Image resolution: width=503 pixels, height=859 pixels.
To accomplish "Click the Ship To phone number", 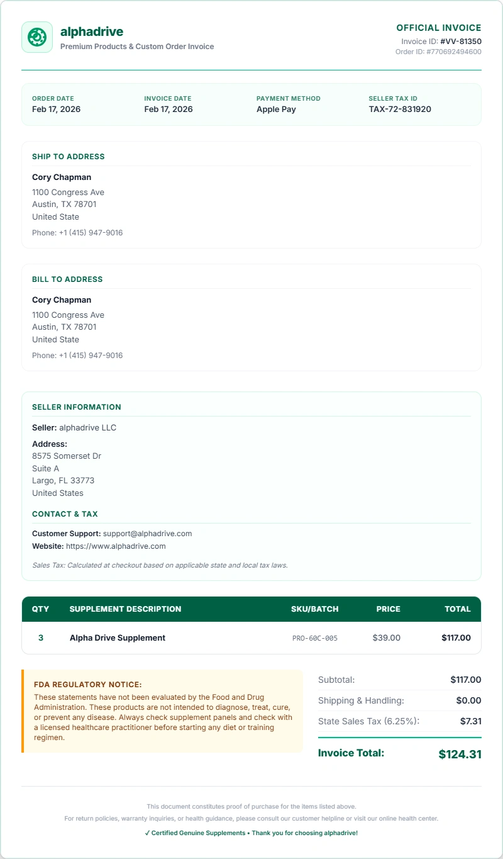I will pyautogui.click(x=77, y=233).
